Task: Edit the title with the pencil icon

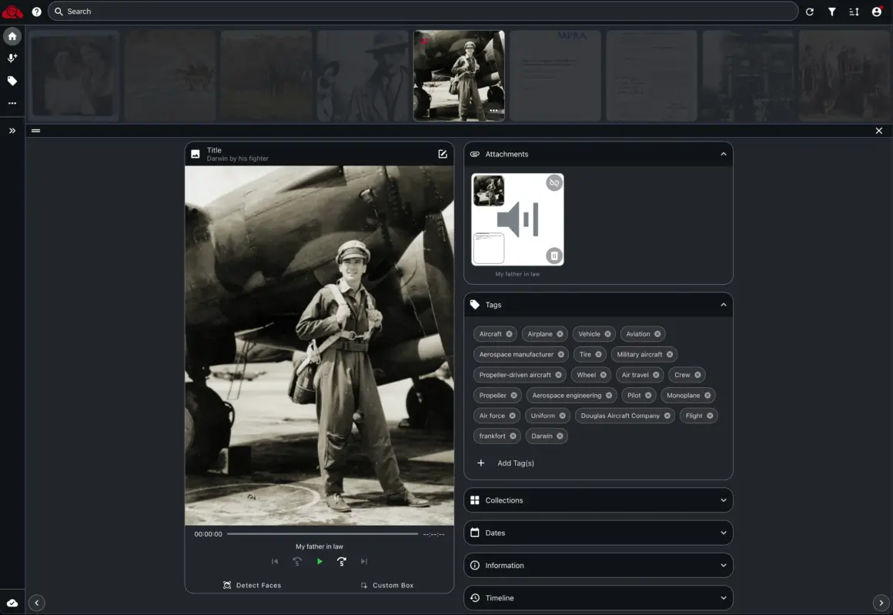Action: click(x=443, y=154)
